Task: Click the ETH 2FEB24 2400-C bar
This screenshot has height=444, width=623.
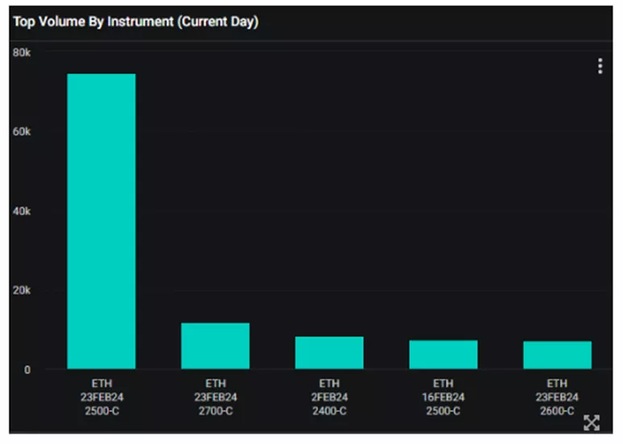Action: 329,353
